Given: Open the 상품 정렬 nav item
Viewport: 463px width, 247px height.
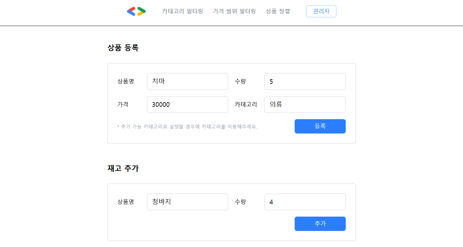Looking at the screenshot, I should [x=278, y=11].
